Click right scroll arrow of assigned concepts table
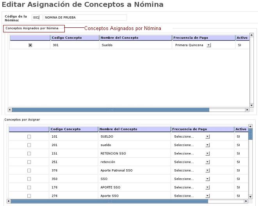258x206 pixels. pos(247,110)
